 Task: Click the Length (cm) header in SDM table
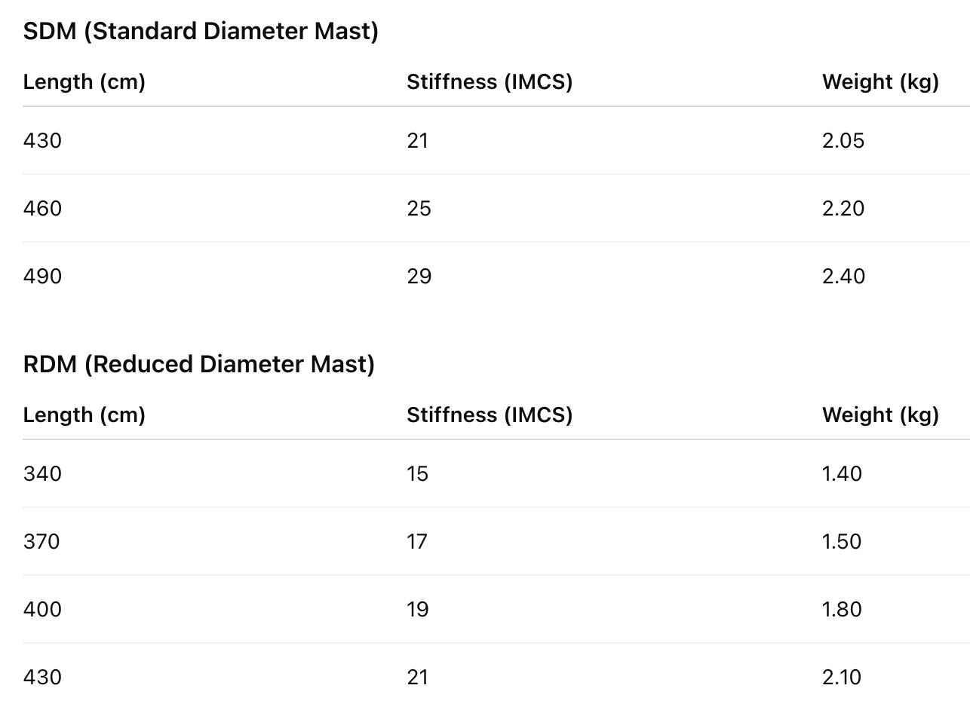point(84,81)
